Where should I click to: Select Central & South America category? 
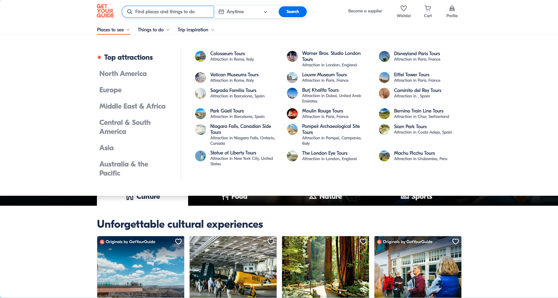(125, 127)
